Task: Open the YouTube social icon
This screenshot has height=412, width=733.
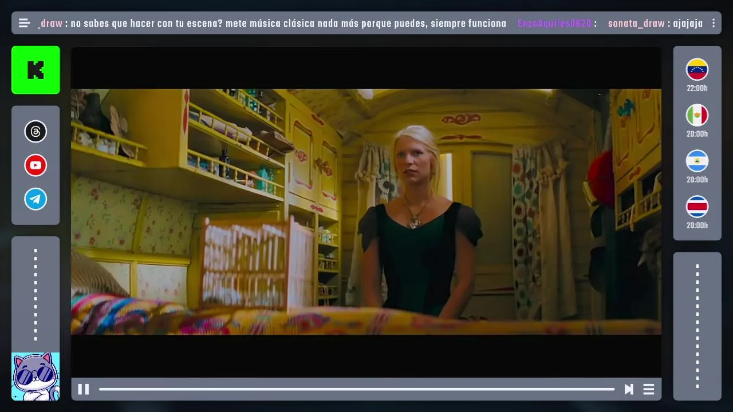Action: [36, 165]
